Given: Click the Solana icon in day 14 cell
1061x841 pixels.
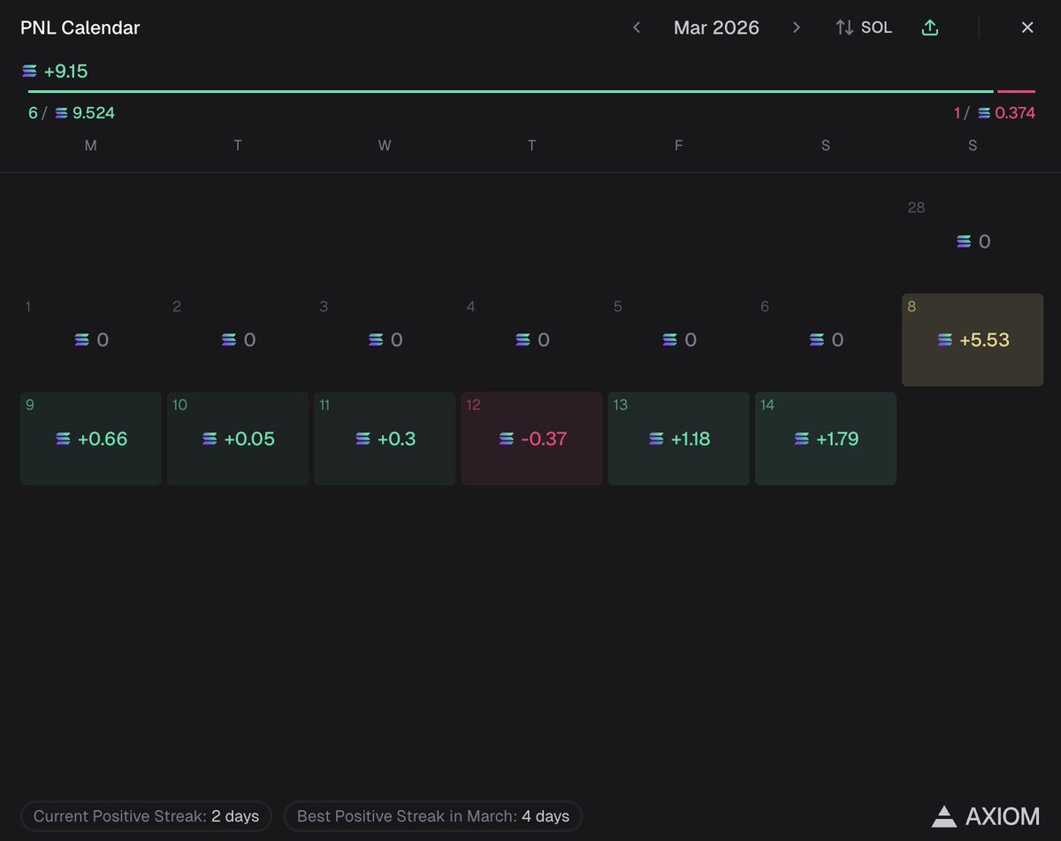Looking at the screenshot, I should 801,439.
